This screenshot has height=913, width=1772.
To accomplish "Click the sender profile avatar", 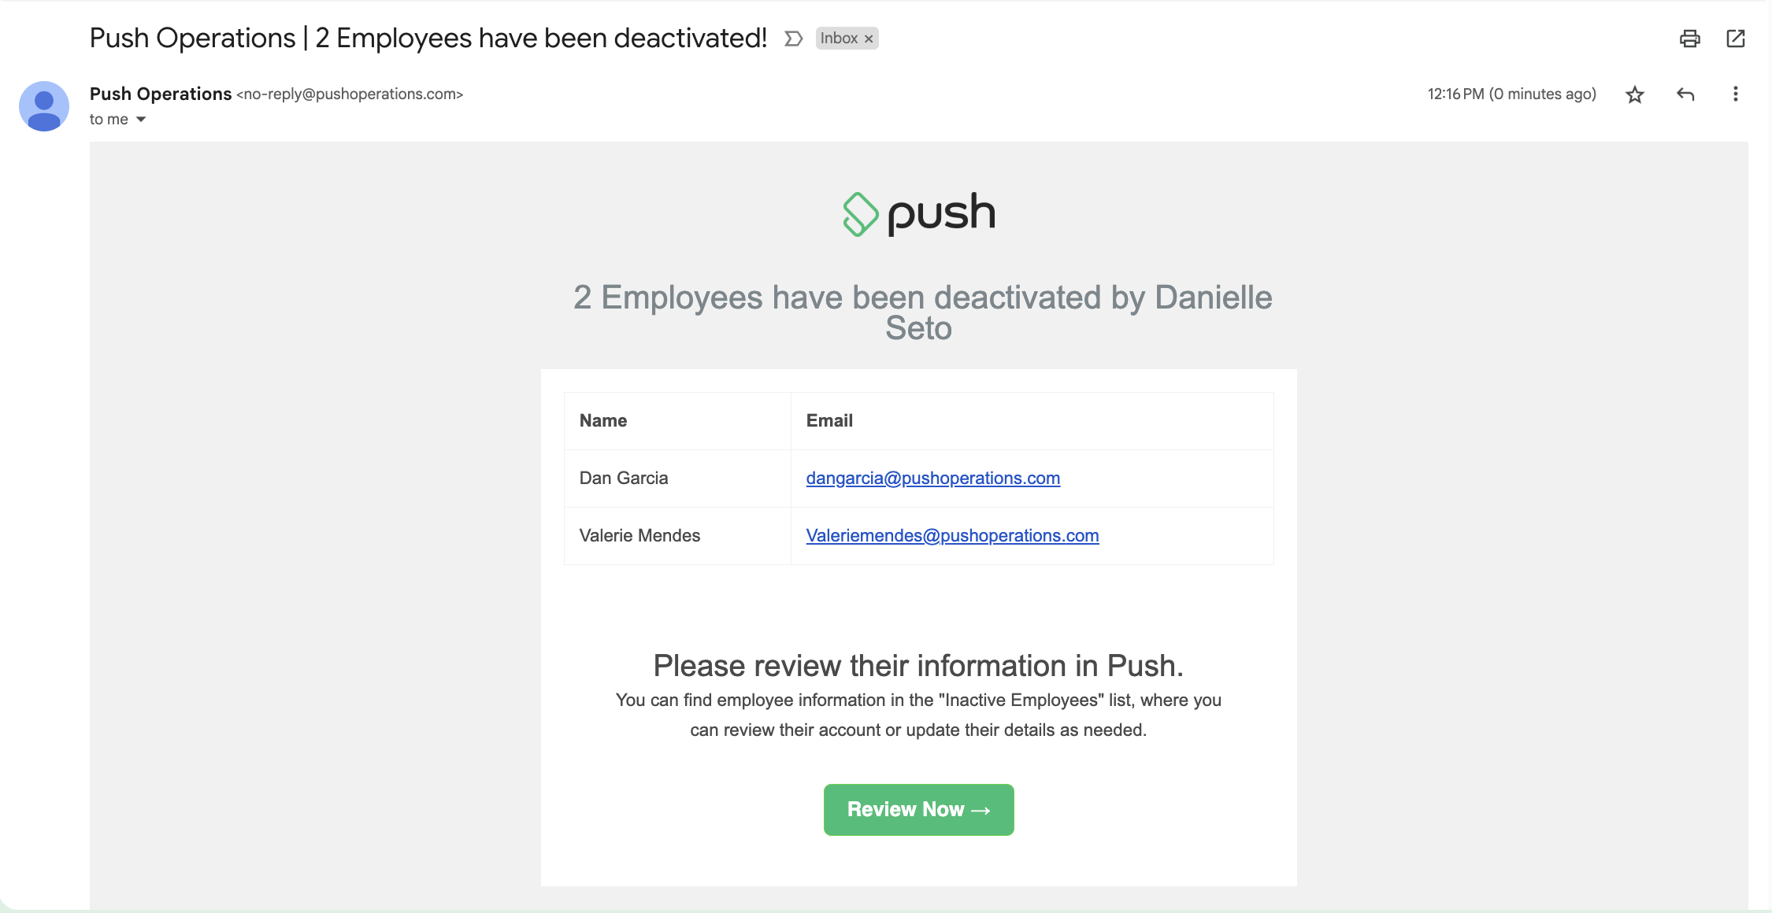I will click(x=44, y=106).
